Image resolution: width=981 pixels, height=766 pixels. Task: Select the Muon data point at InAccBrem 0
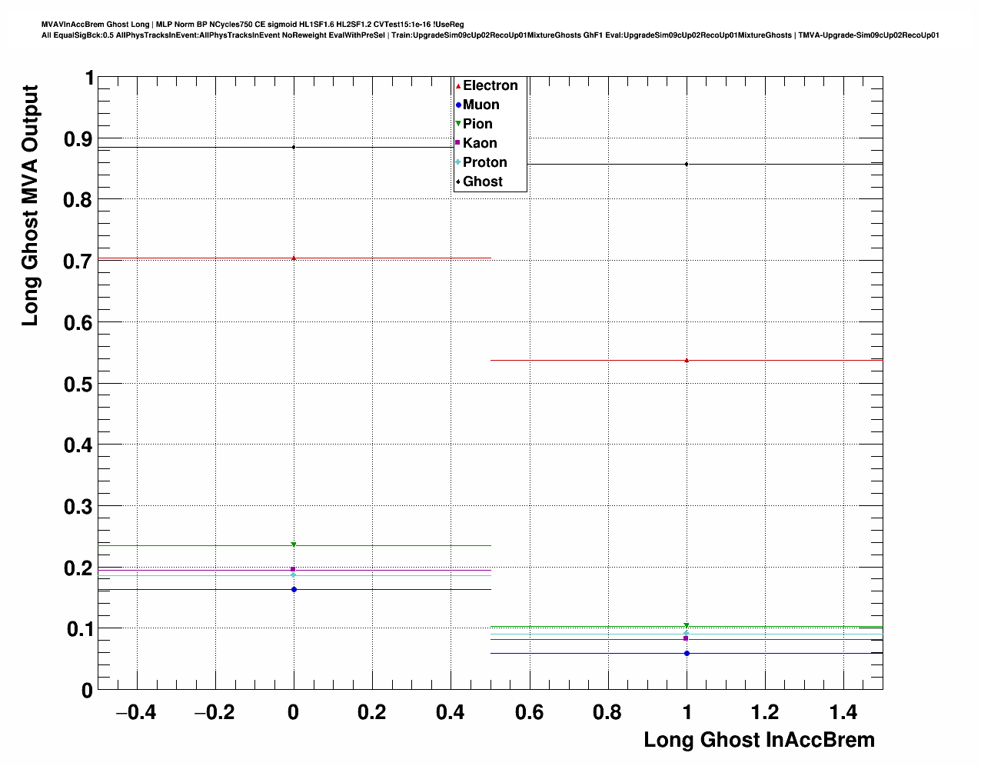(x=294, y=589)
